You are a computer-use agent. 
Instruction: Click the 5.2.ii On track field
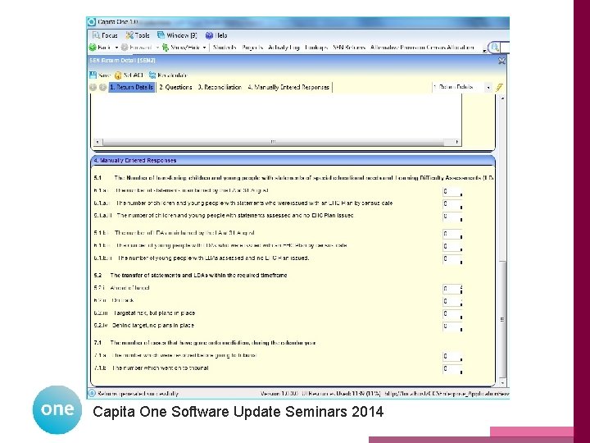click(452, 301)
